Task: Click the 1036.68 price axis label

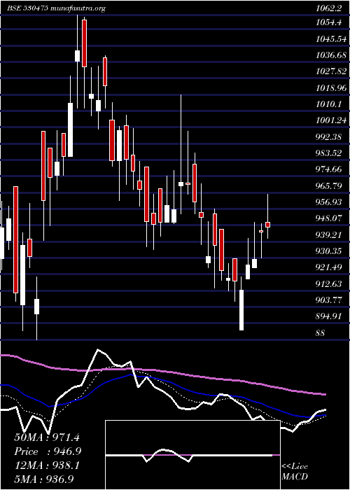Action: (x=331, y=55)
